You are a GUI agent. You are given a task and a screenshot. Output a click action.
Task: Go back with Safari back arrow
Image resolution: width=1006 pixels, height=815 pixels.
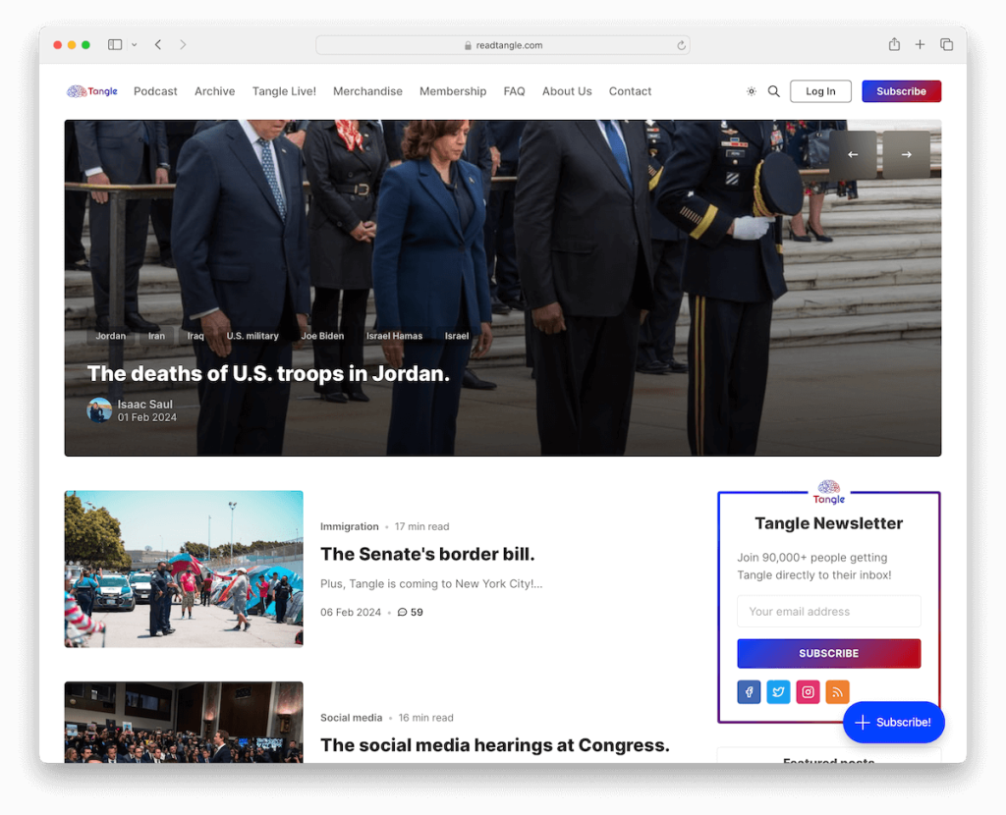click(x=158, y=45)
